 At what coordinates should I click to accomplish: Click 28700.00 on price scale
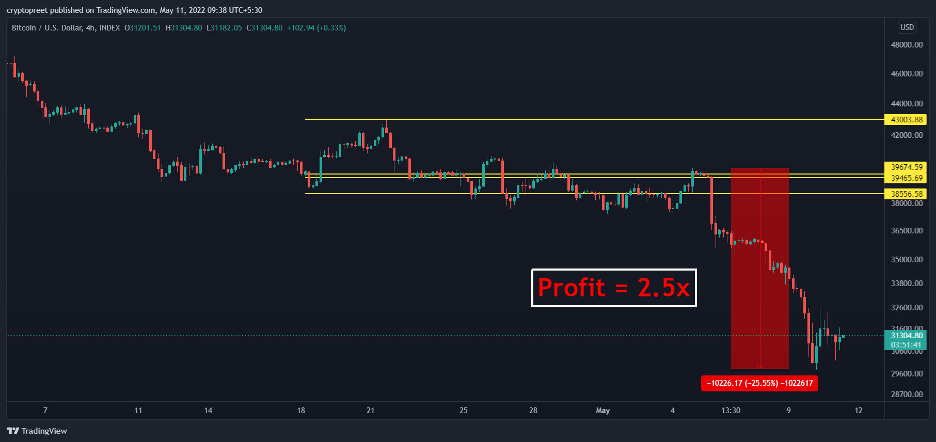click(x=907, y=394)
